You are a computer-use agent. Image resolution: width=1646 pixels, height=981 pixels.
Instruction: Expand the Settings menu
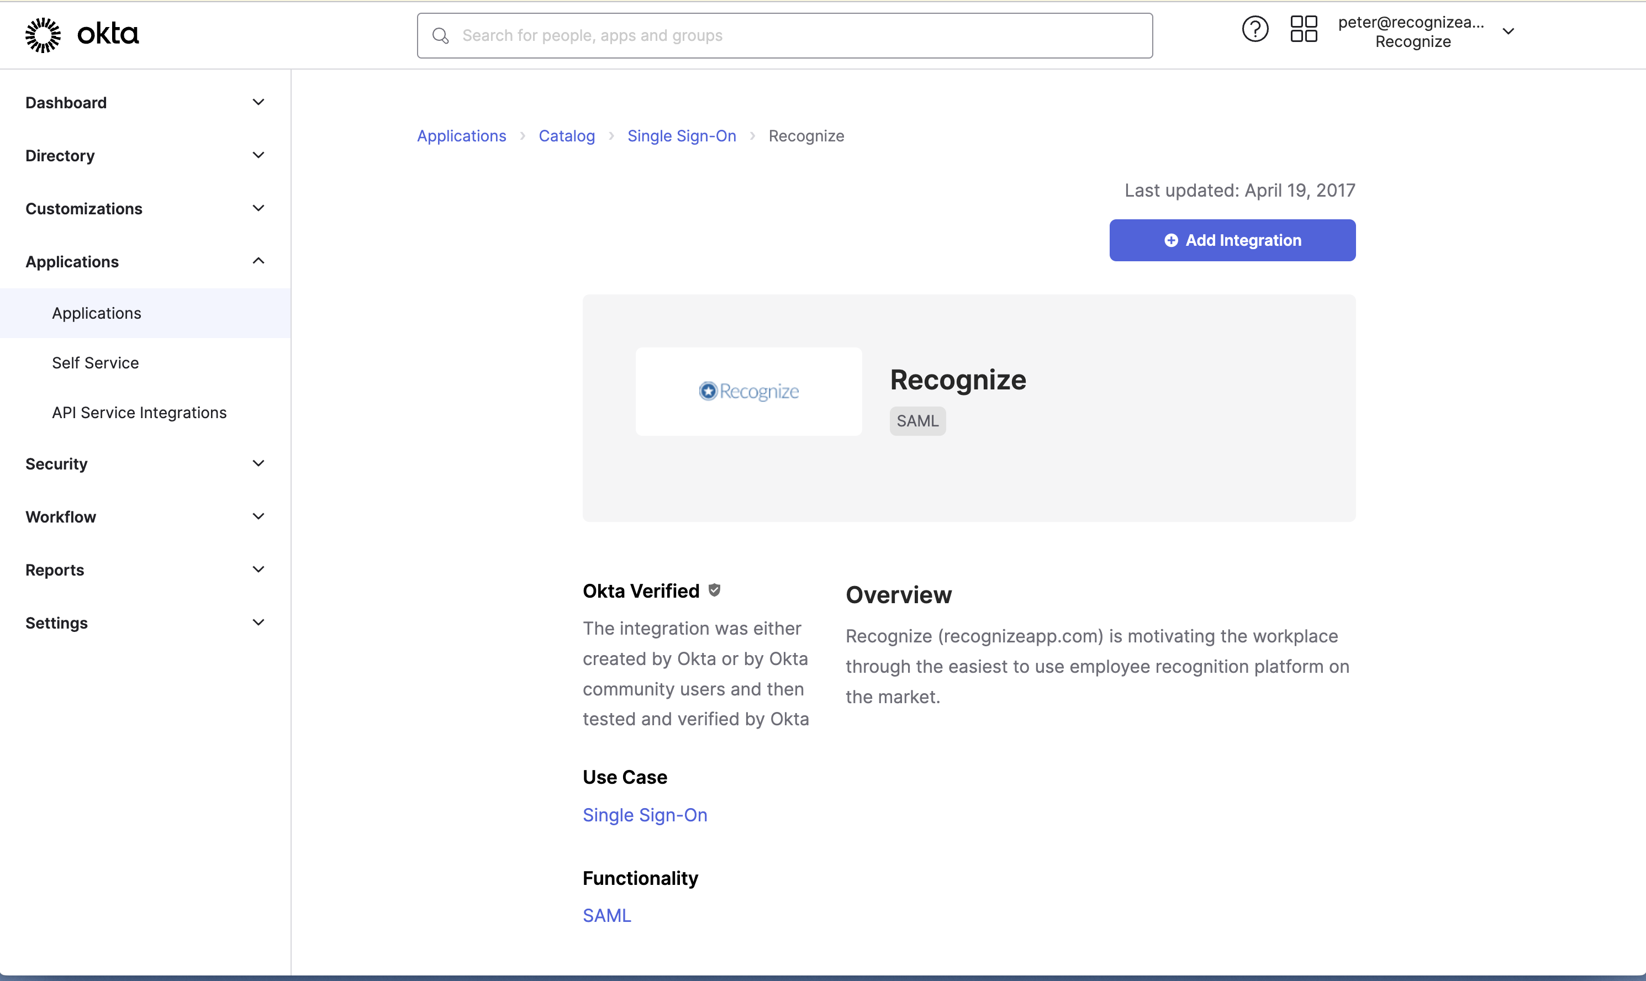click(145, 622)
